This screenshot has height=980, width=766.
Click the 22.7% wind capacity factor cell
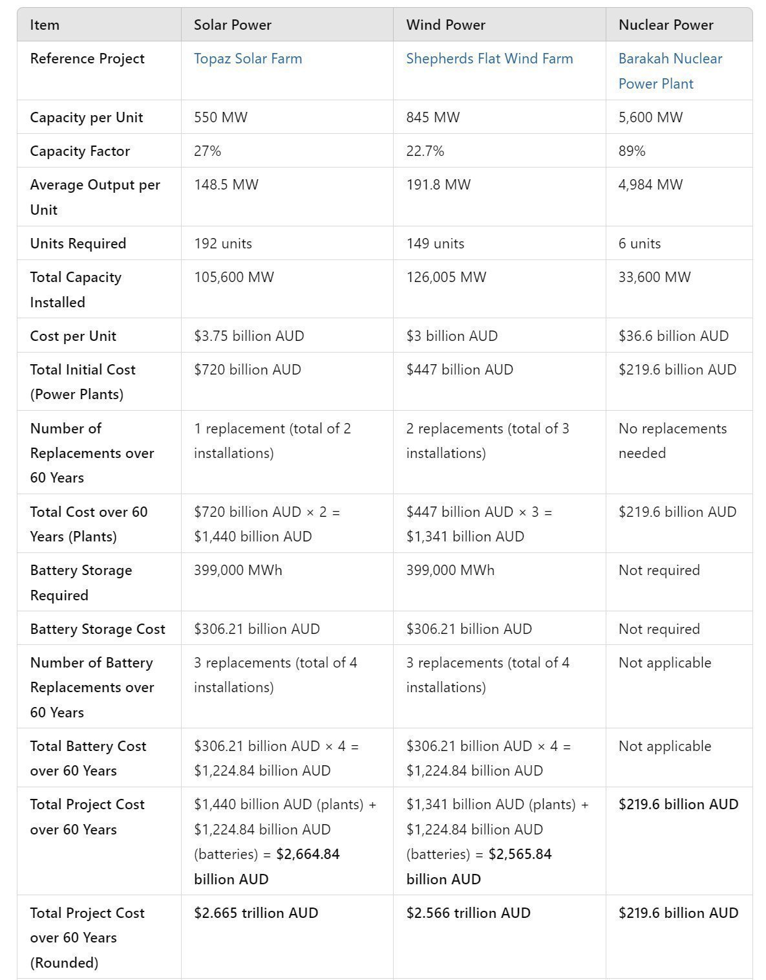click(x=425, y=151)
